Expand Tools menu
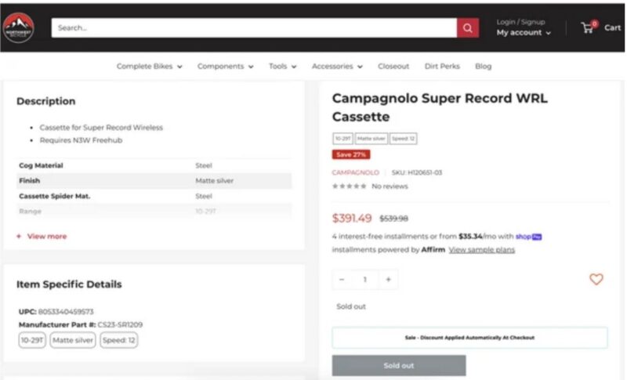This screenshot has width=627, height=380. tap(282, 67)
